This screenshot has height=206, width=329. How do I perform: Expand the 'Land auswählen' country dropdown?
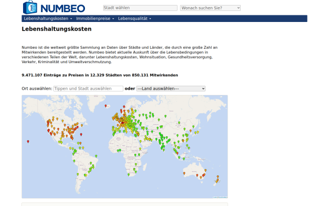coord(171,88)
